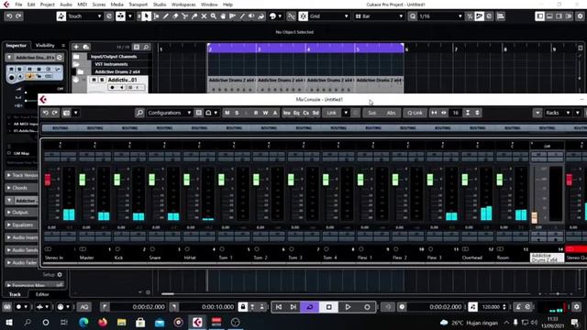This screenshot has width=587, height=330.
Task: Open the Audio menu
Action: [66, 5]
